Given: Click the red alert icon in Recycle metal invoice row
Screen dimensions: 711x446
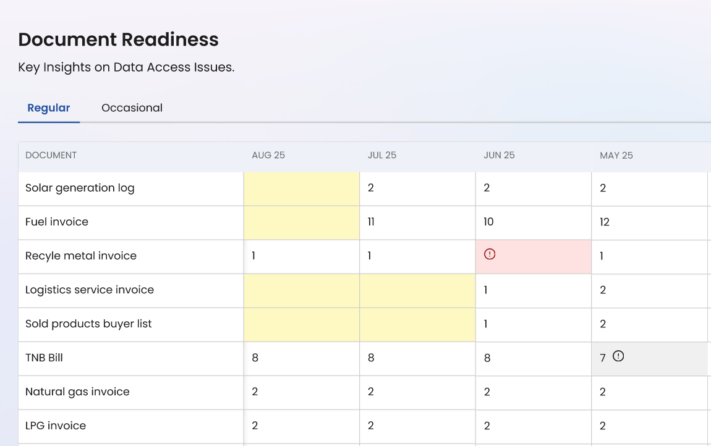Looking at the screenshot, I should (490, 254).
